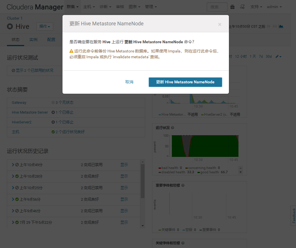Click 取消 to cancel the dialog
This screenshot has width=296, height=248.
click(129, 82)
